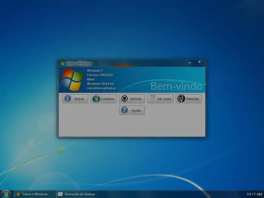Switch to Sobre o Windows taskbar item
This screenshot has height=198, width=264.
point(34,194)
